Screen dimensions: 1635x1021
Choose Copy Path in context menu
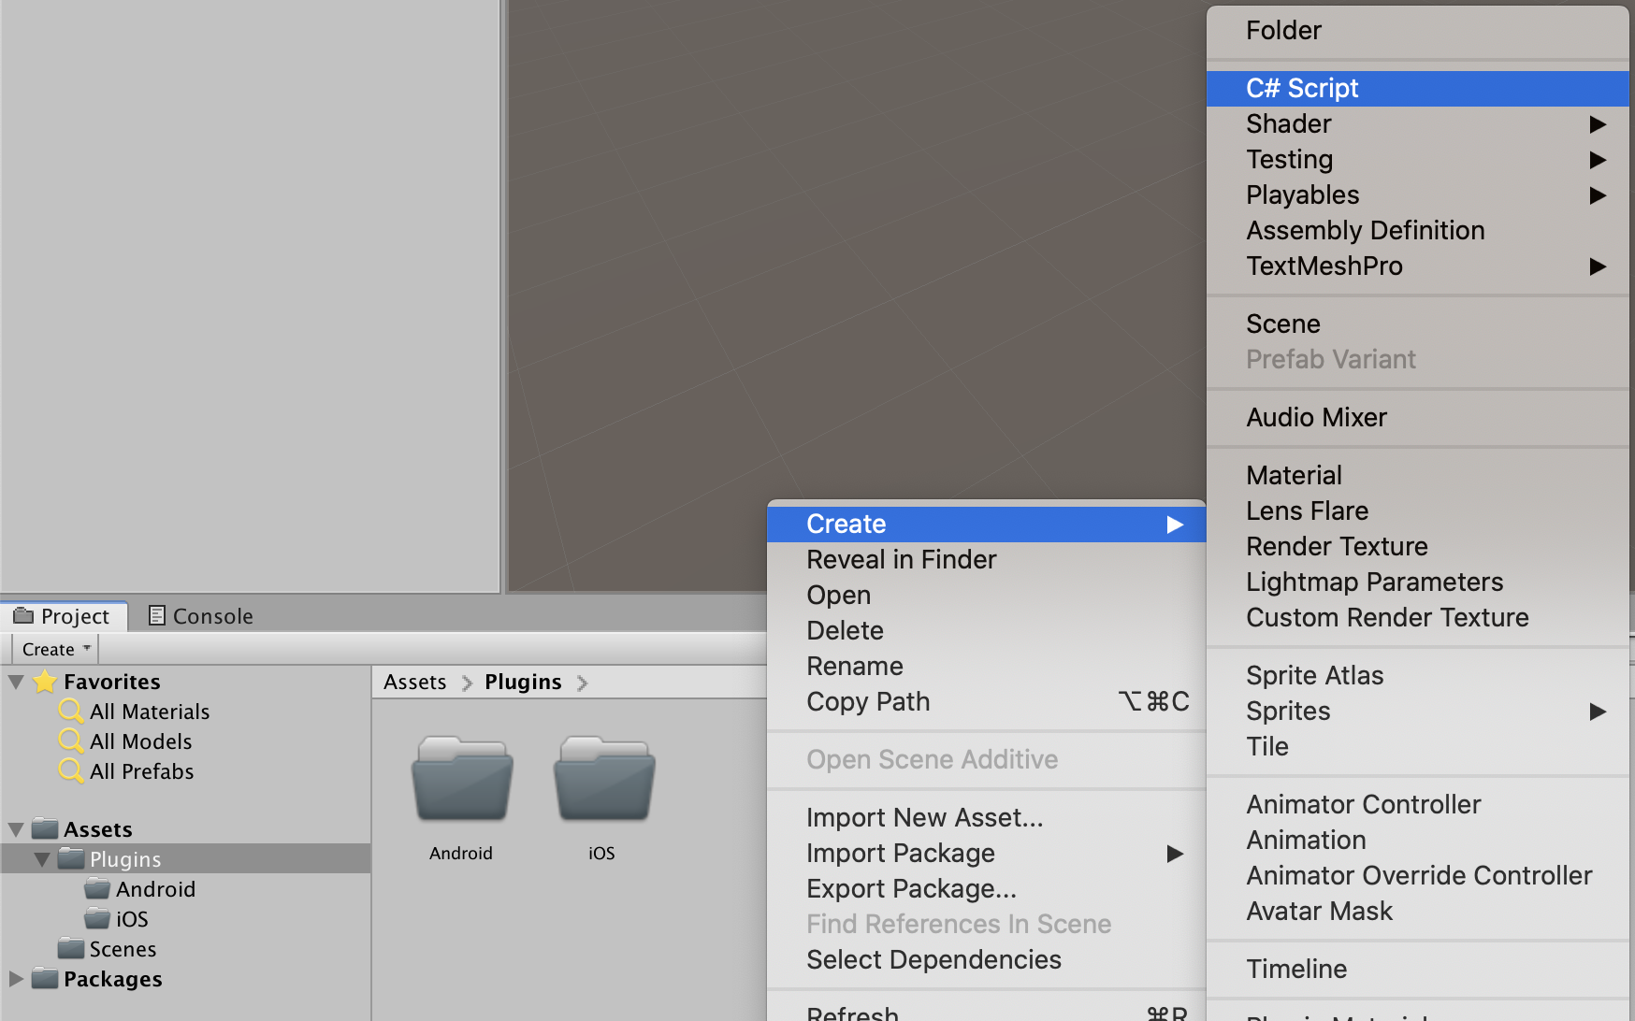coord(987,701)
